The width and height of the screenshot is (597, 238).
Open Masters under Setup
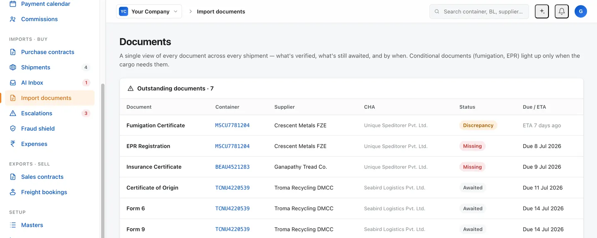50,225
